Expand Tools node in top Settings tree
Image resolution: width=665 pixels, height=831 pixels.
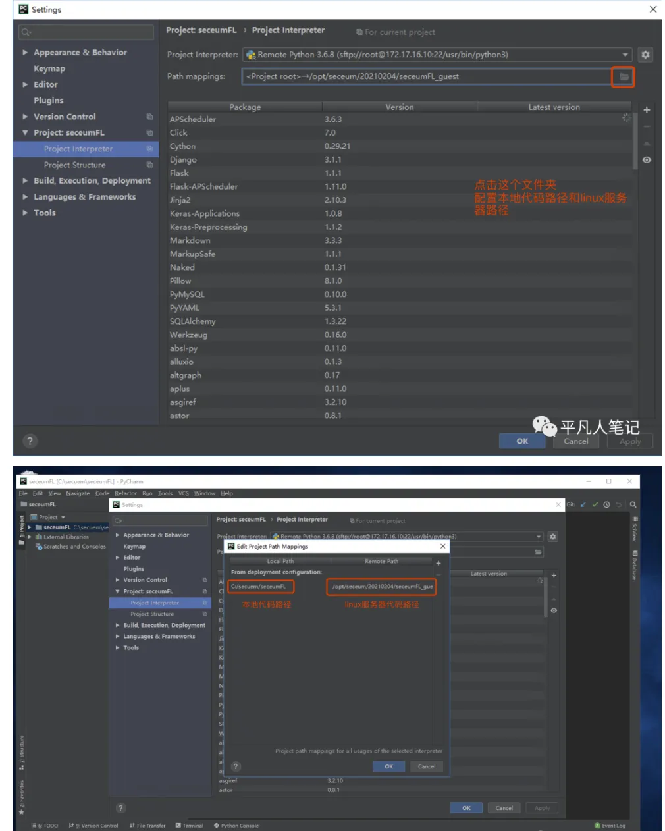tap(25, 213)
